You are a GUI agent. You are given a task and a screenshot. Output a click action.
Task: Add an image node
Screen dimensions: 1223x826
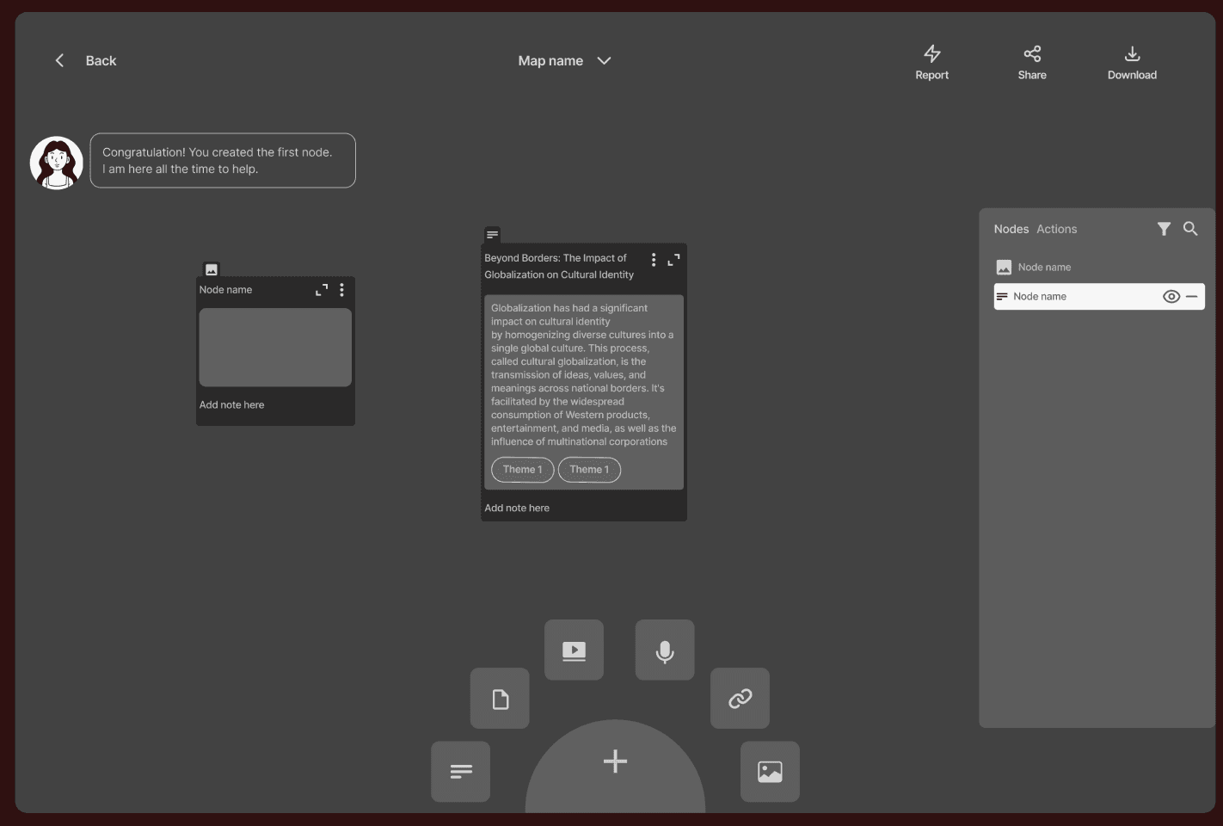point(770,772)
